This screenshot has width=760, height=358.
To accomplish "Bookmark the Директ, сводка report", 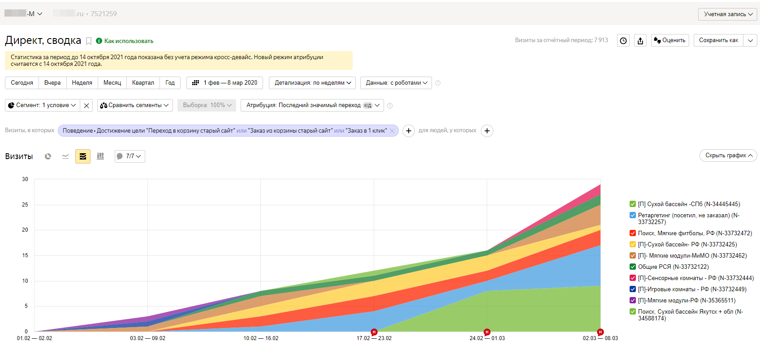I will pyautogui.click(x=89, y=41).
